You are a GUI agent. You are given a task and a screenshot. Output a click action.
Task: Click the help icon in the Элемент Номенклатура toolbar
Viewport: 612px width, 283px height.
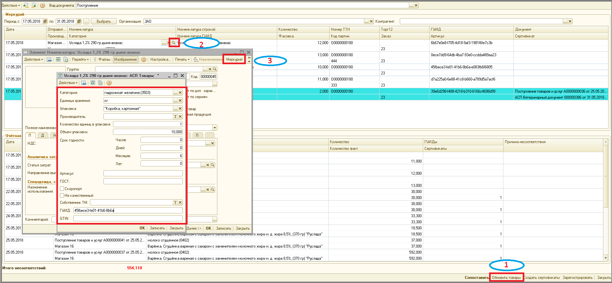144,59
